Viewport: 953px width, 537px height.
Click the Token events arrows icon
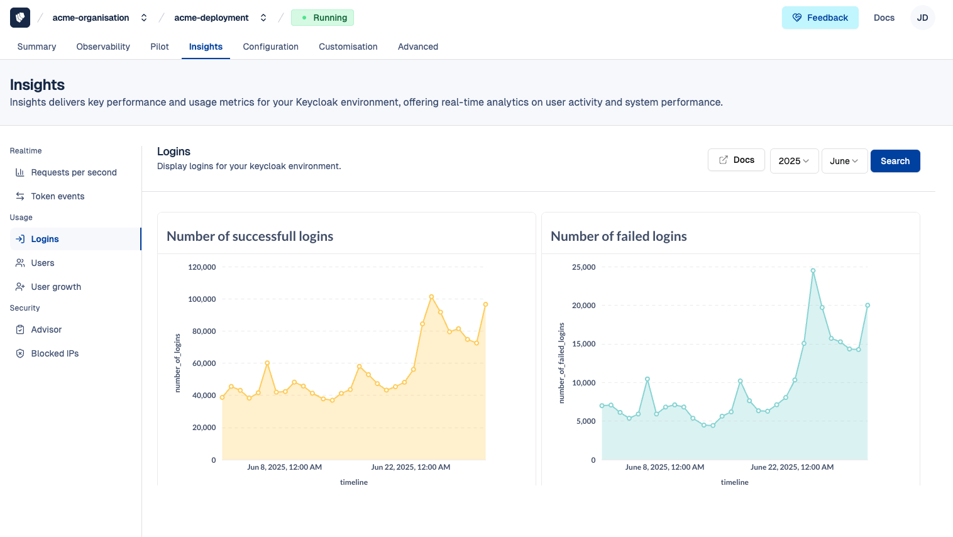20,196
